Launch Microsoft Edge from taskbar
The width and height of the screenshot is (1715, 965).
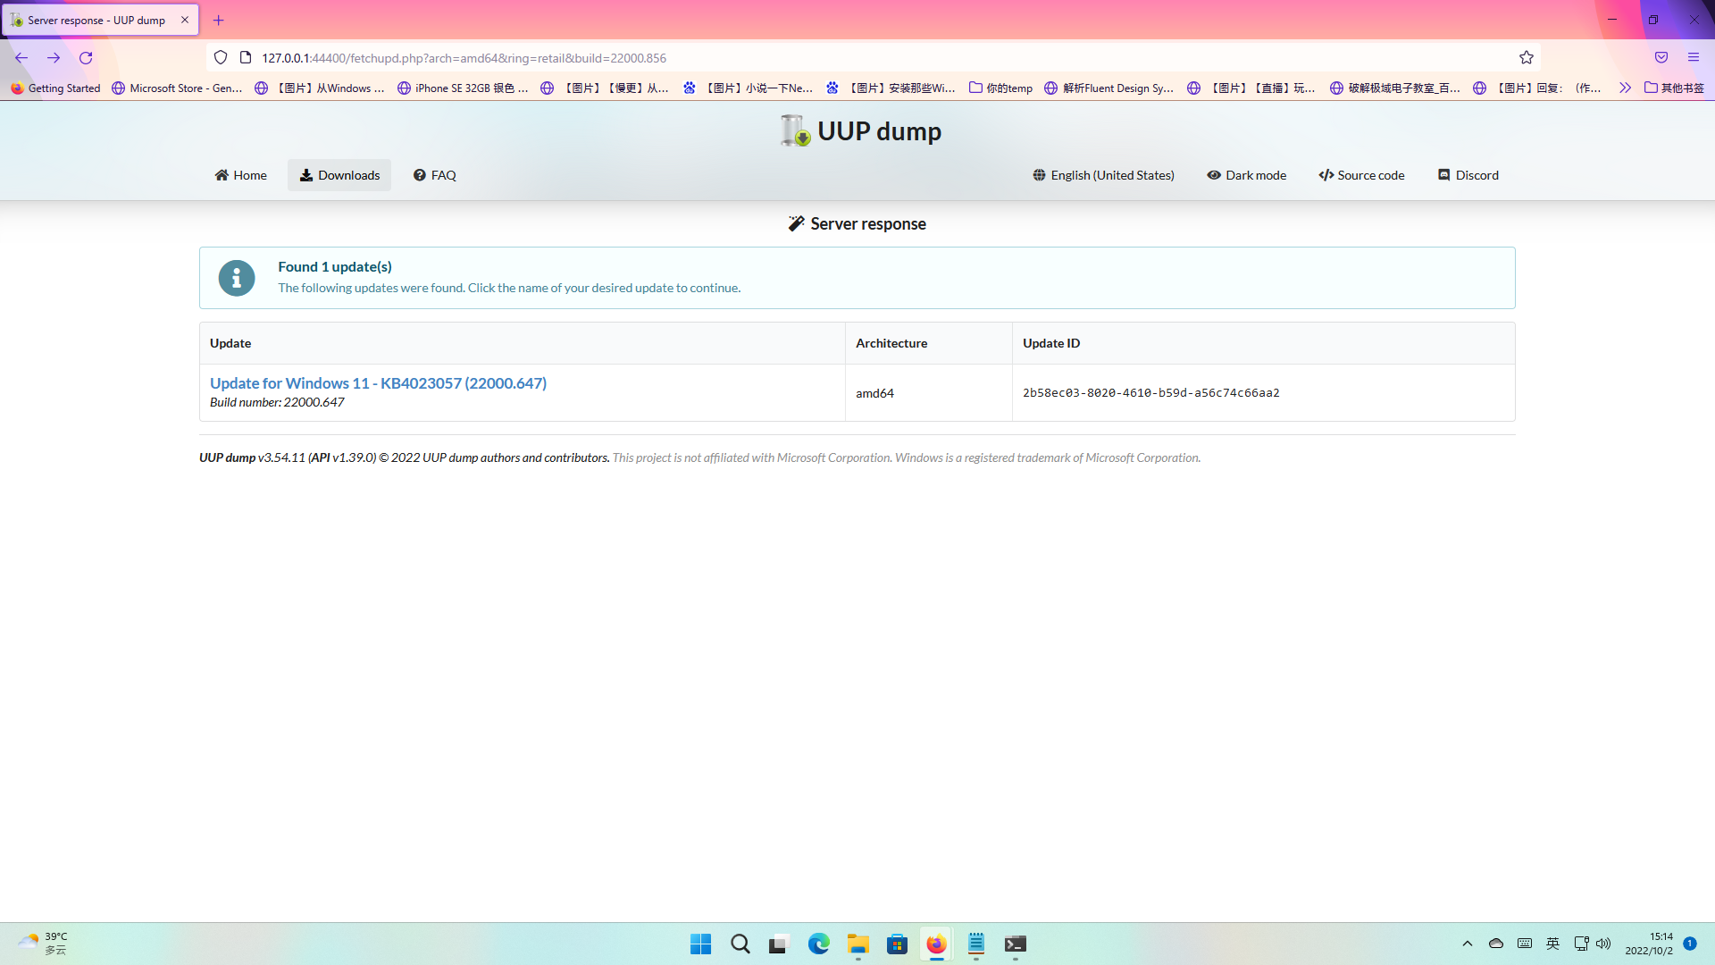(x=819, y=944)
